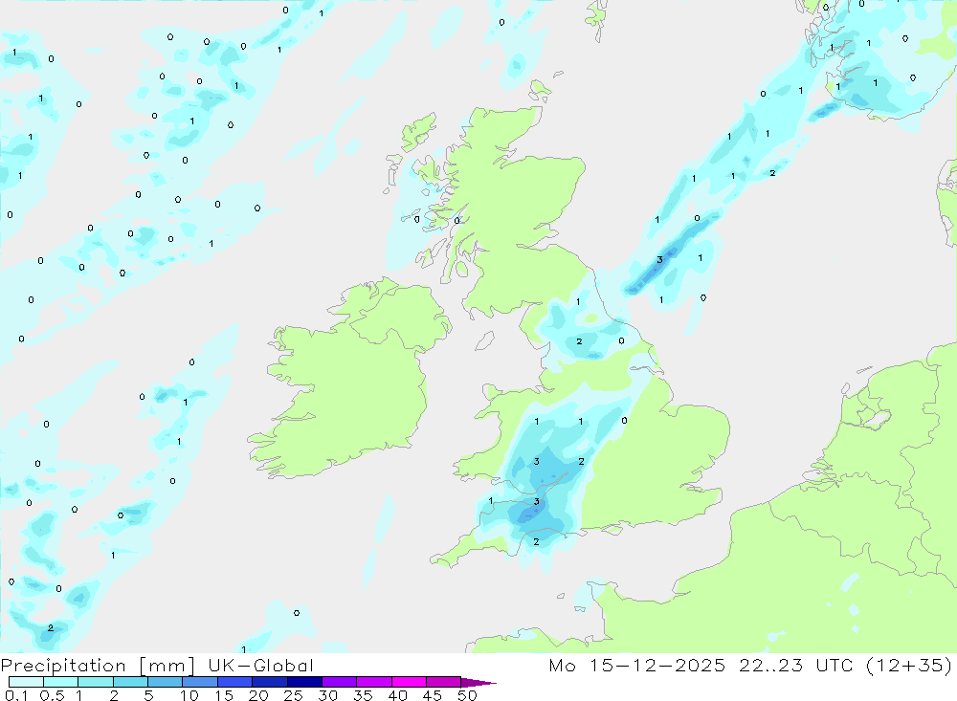Screen dimensions: 957x701
Task: Click the '50' legend scale label
Action: [467, 695]
